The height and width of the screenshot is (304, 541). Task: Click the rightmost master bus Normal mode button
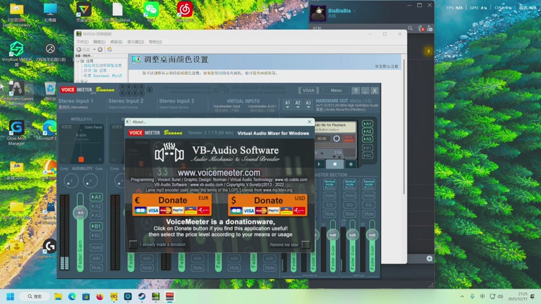point(369,184)
